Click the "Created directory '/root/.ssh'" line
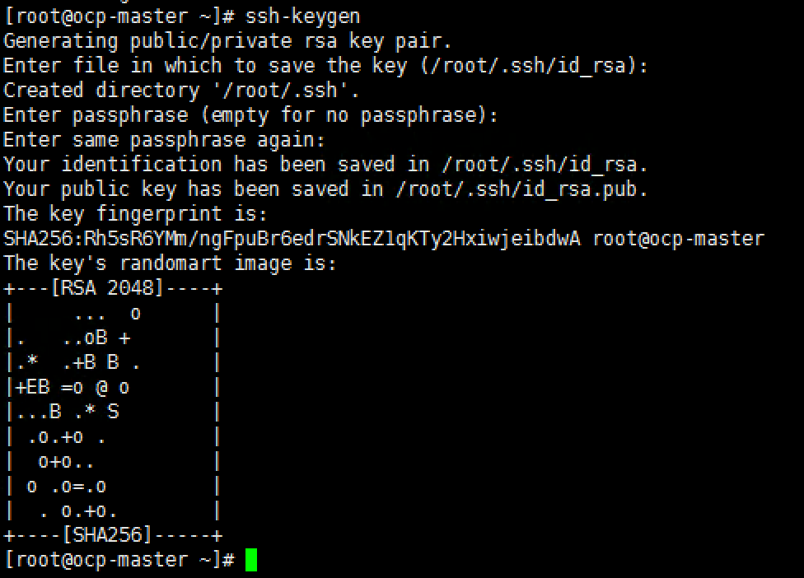Image resolution: width=804 pixels, height=578 pixels. click(181, 91)
